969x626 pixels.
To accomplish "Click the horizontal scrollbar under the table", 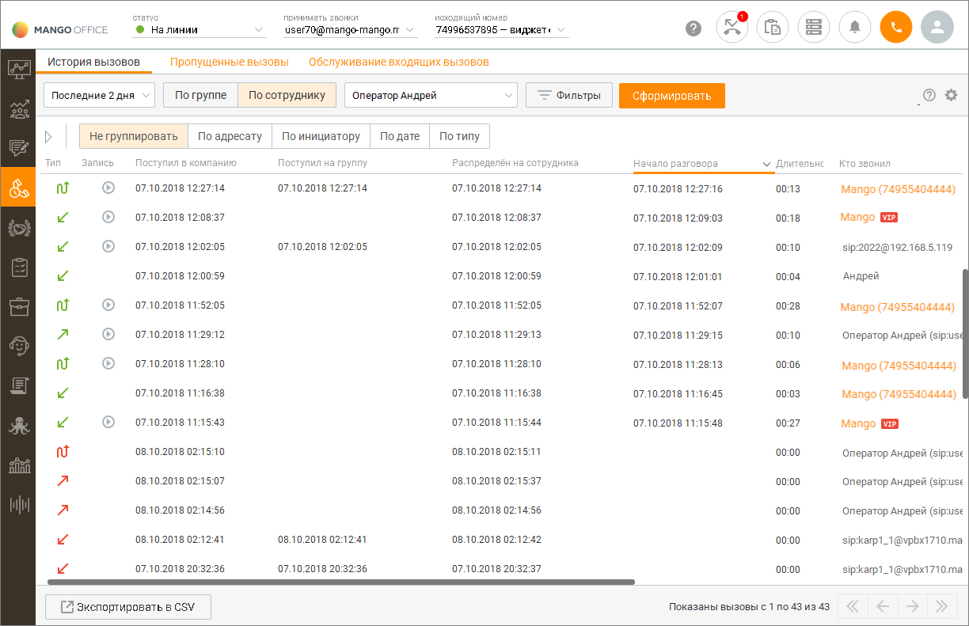I will (341, 582).
